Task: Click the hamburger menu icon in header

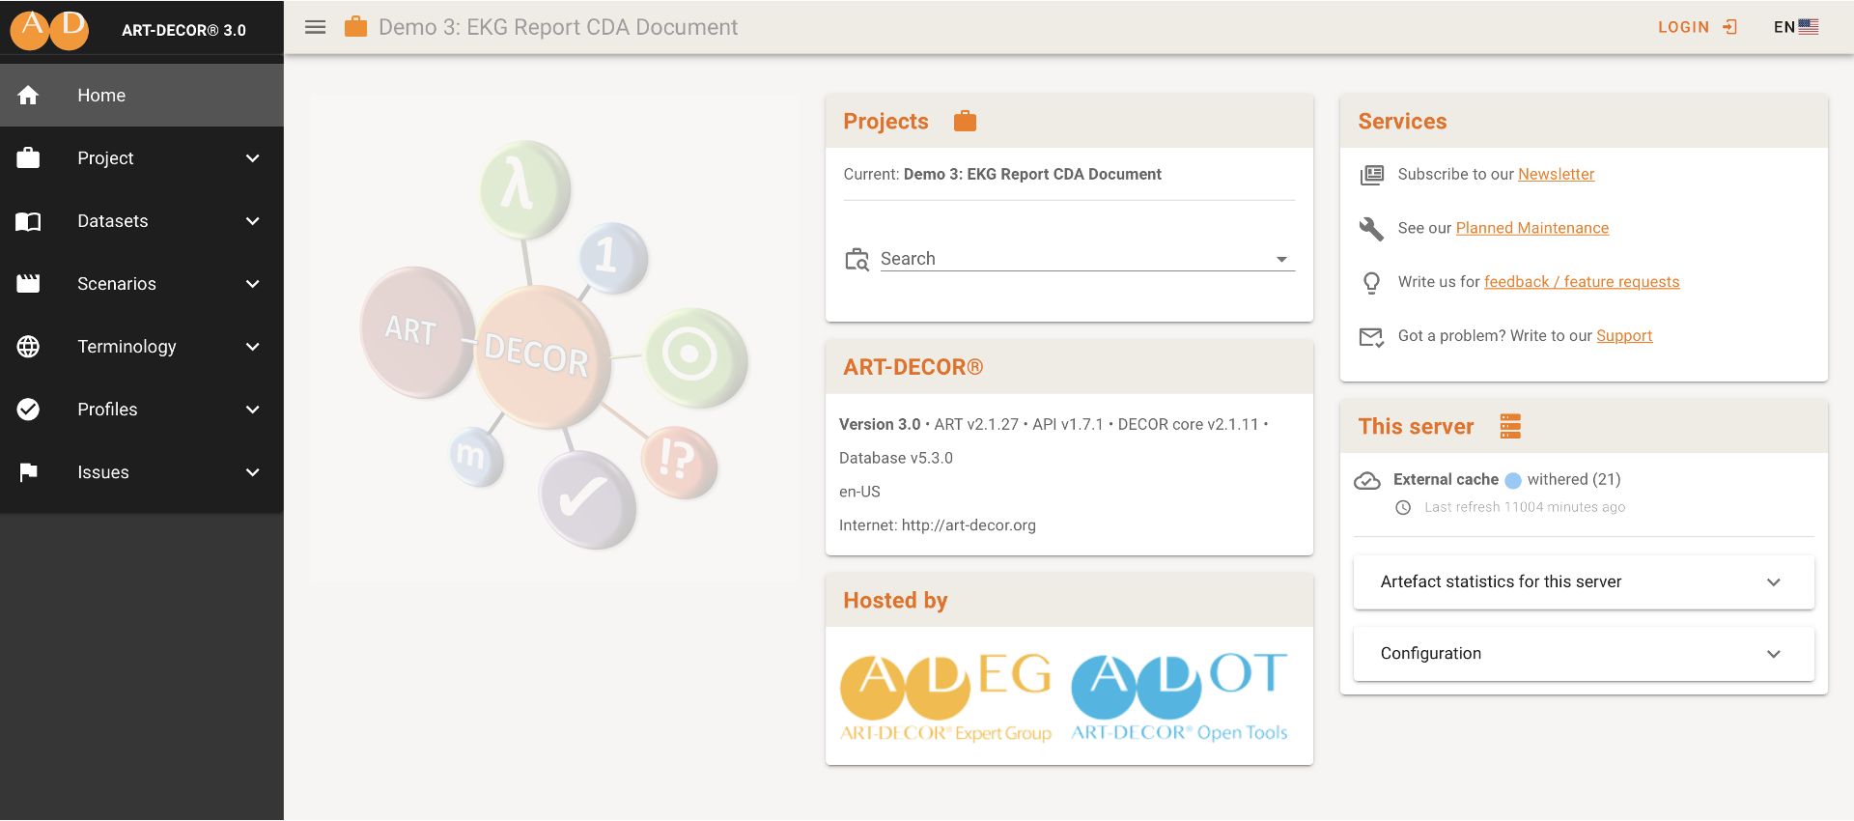Action: point(315,27)
